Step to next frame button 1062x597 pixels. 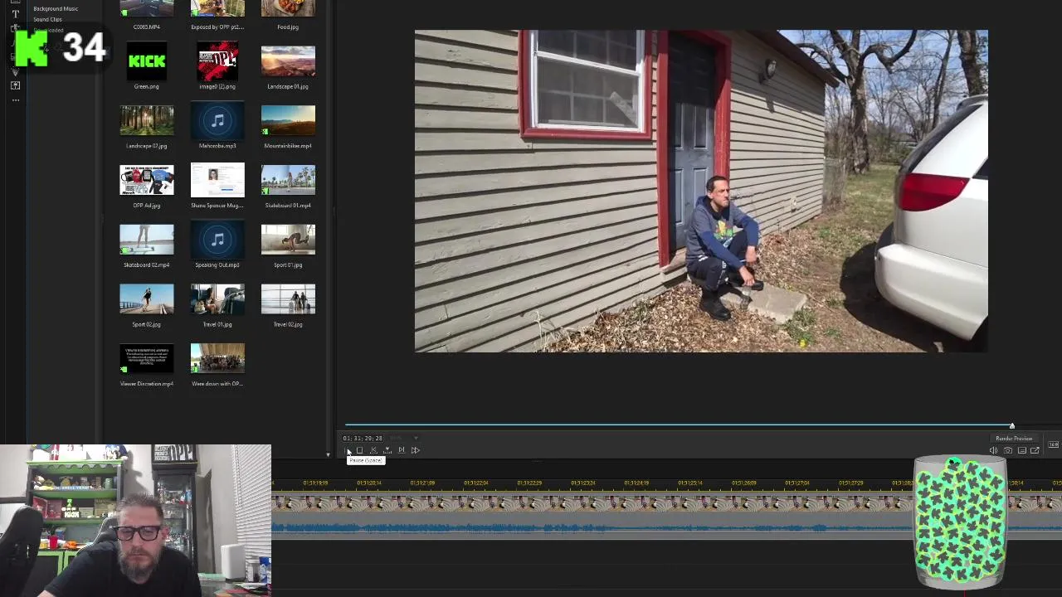pos(402,449)
